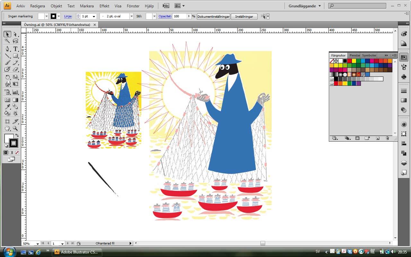The width and height of the screenshot is (411, 257).
Task: Open the Objekt menu
Action: pos(57,6)
